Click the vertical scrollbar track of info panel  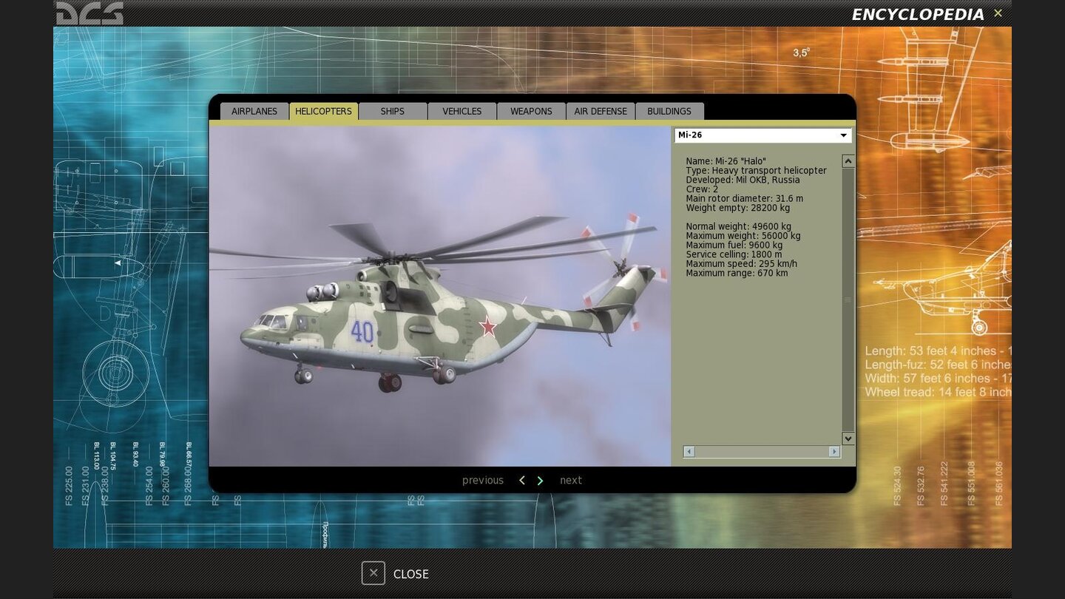point(848,299)
